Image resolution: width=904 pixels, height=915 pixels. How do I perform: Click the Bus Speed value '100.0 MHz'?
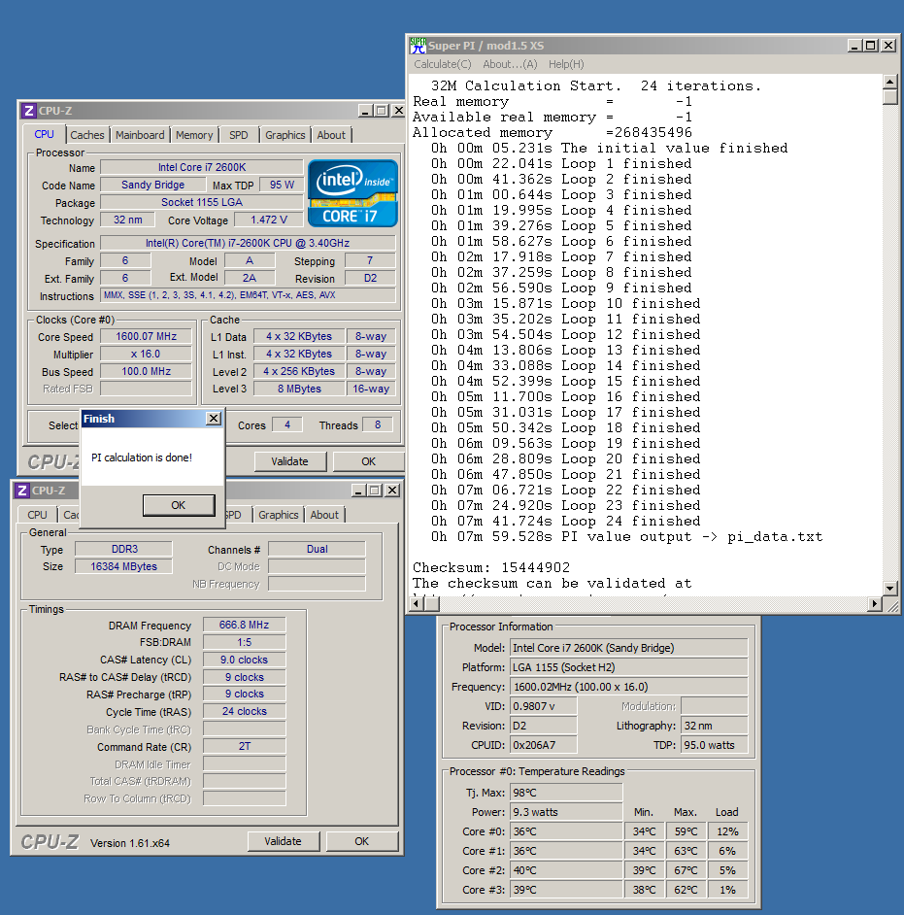click(146, 372)
